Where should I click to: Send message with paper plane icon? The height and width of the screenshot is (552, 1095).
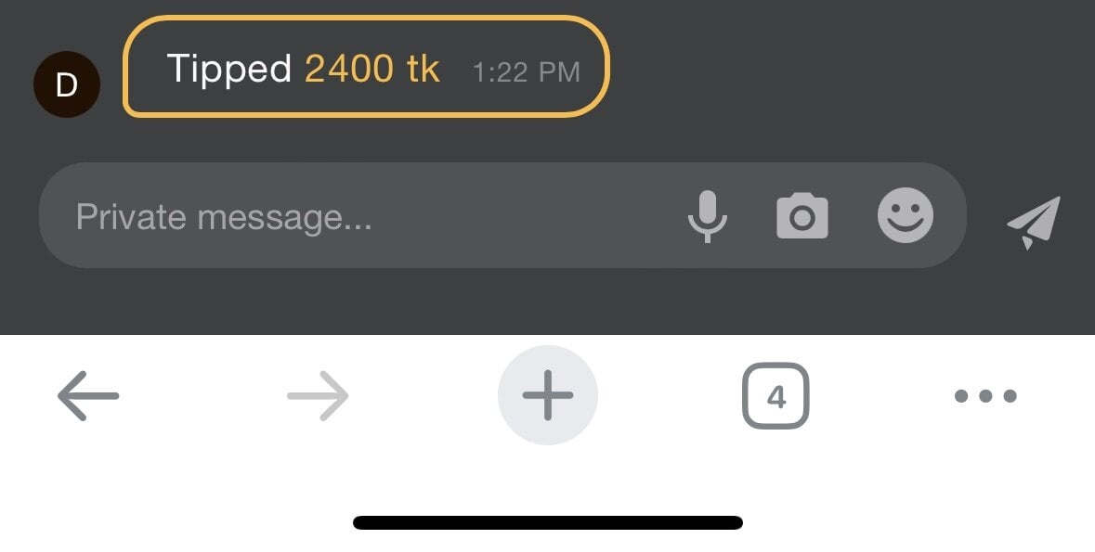(1034, 222)
